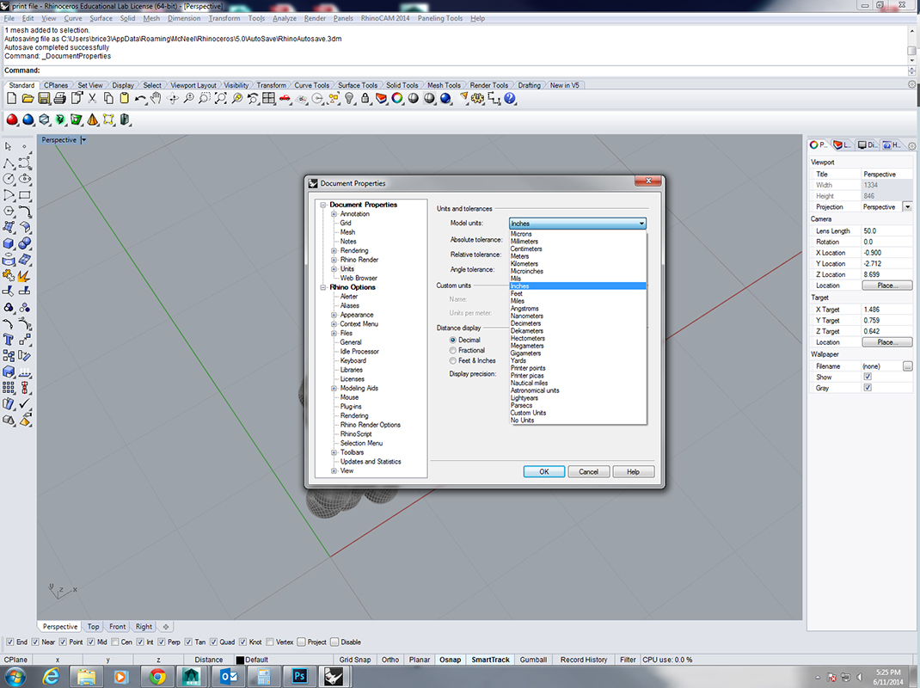Click OK in Document Properties dialog
920x688 pixels.
(x=544, y=472)
